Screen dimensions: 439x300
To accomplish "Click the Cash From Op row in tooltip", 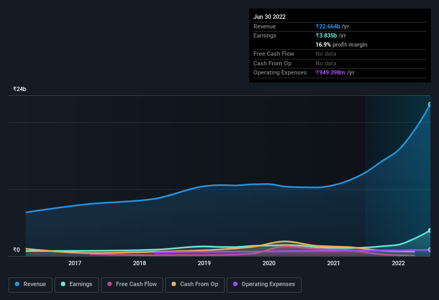I will click(340, 63).
